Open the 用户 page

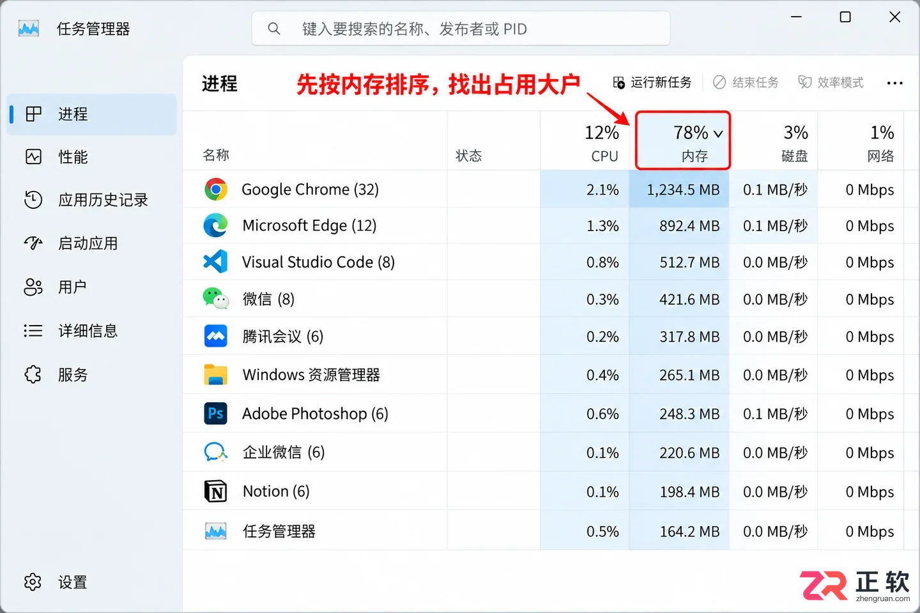tap(92, 287)
